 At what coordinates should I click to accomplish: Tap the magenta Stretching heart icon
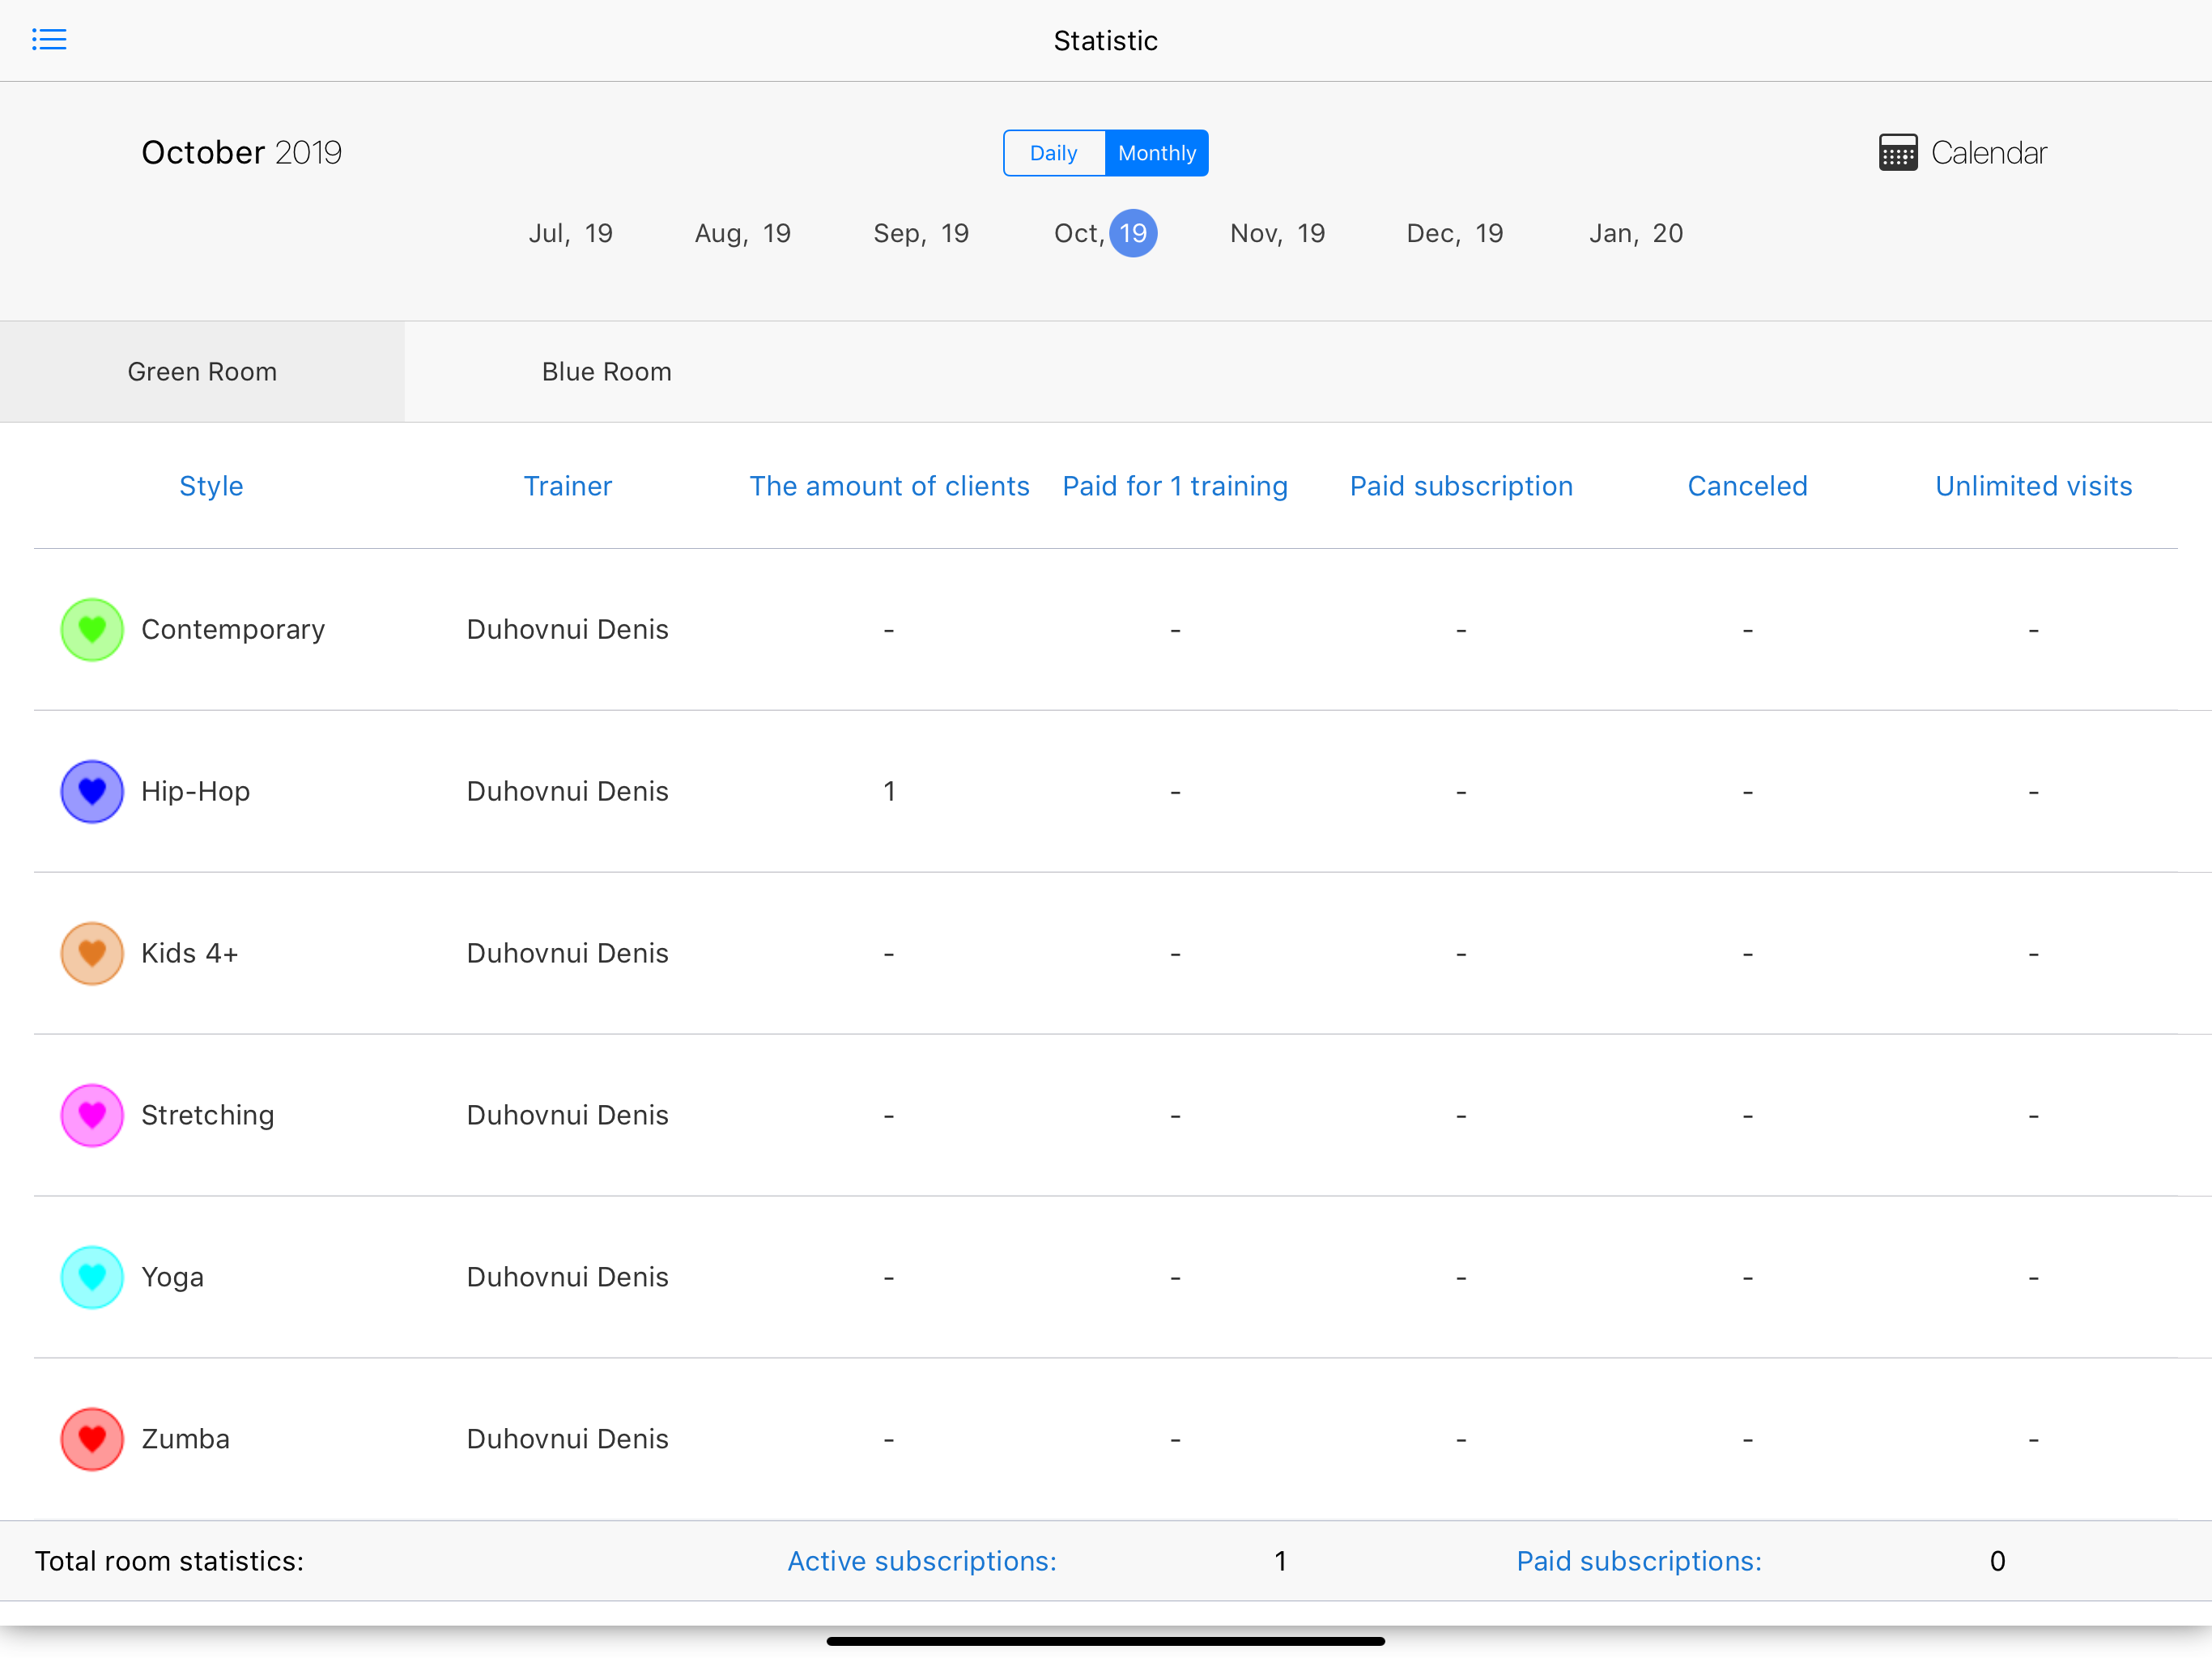pyautogui.click(x=92, y=1116)
